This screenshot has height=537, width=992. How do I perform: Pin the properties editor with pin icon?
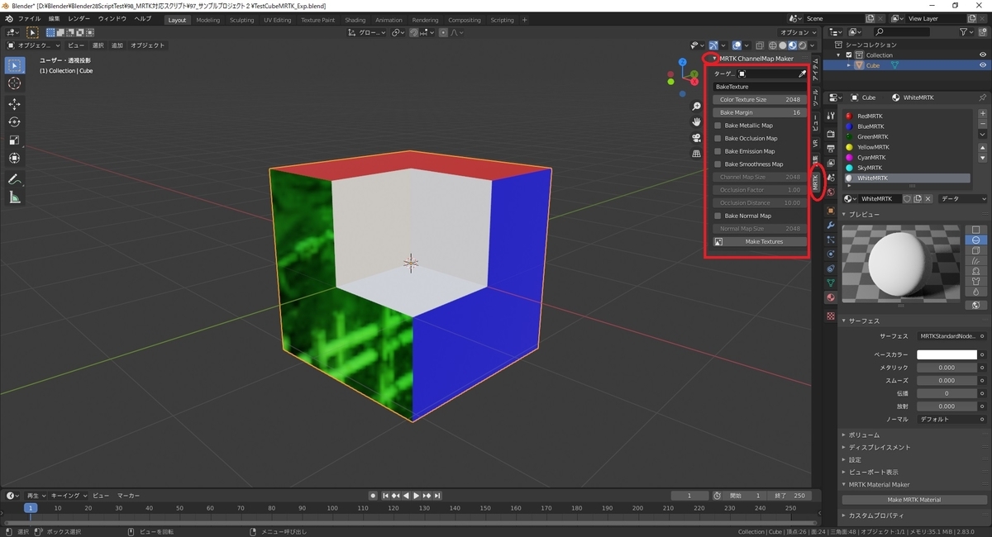click(982, 97)
